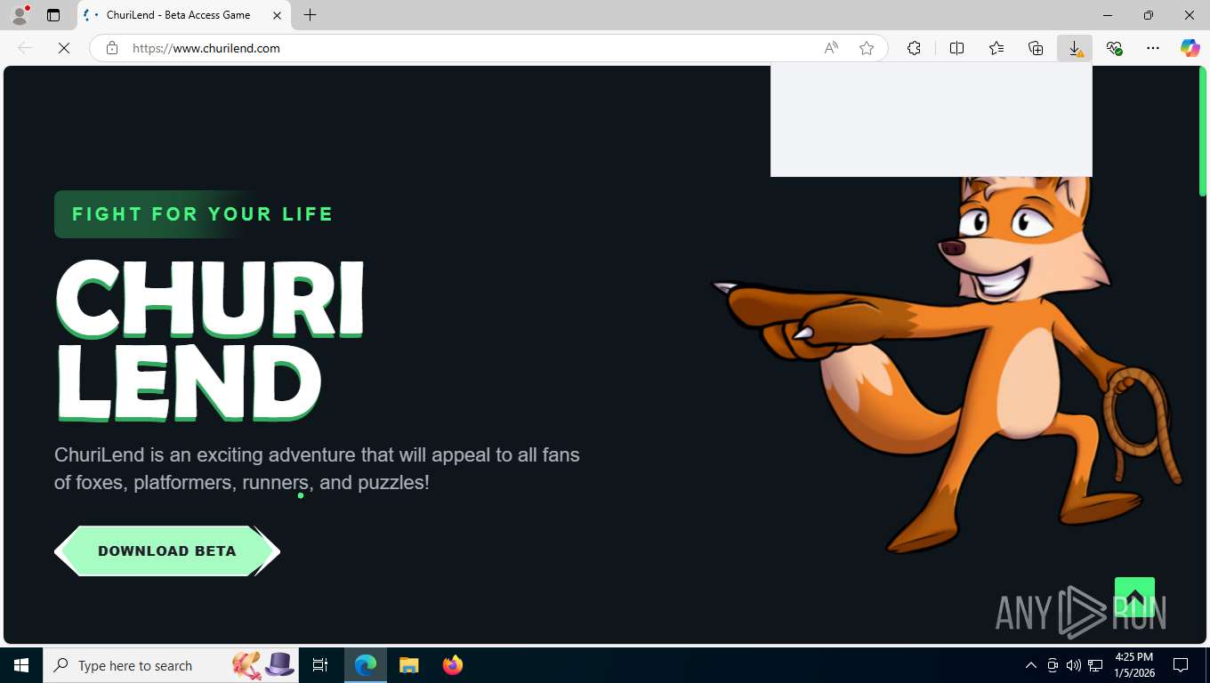Select the ChuriLend - Beta Access Game tab
Screen dimensions: 1210x683
183,15
